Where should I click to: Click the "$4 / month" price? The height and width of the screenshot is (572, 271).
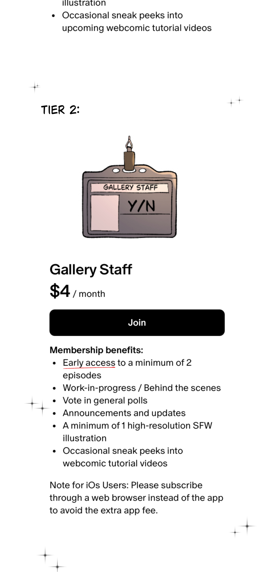[77, 291]
